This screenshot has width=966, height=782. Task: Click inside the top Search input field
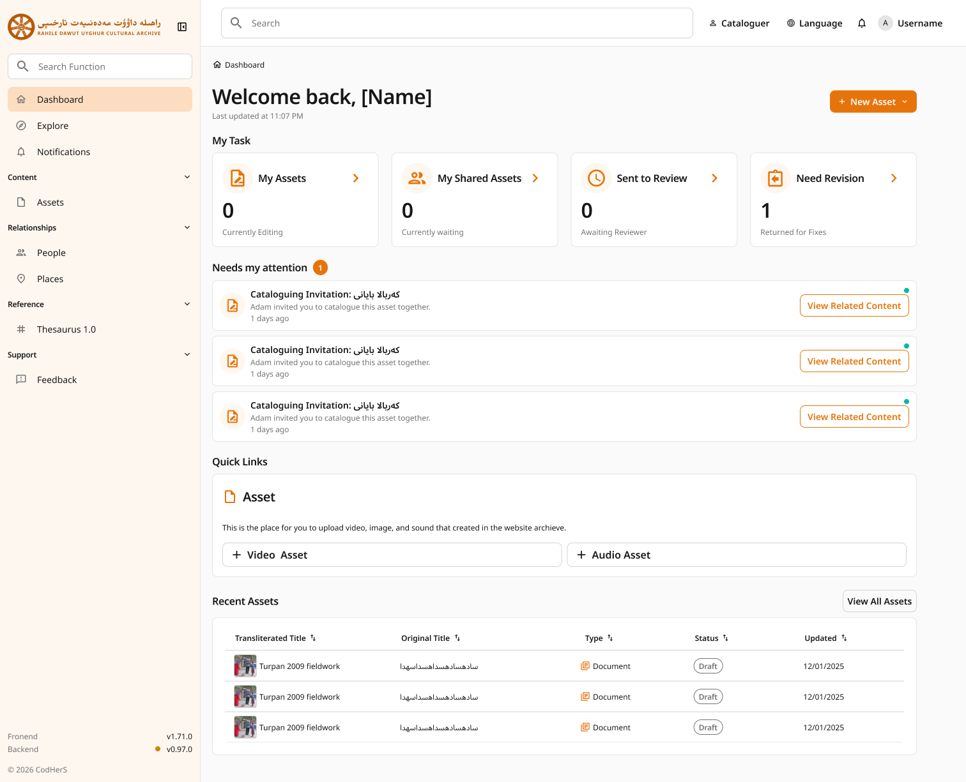click(x=457, y=23)
